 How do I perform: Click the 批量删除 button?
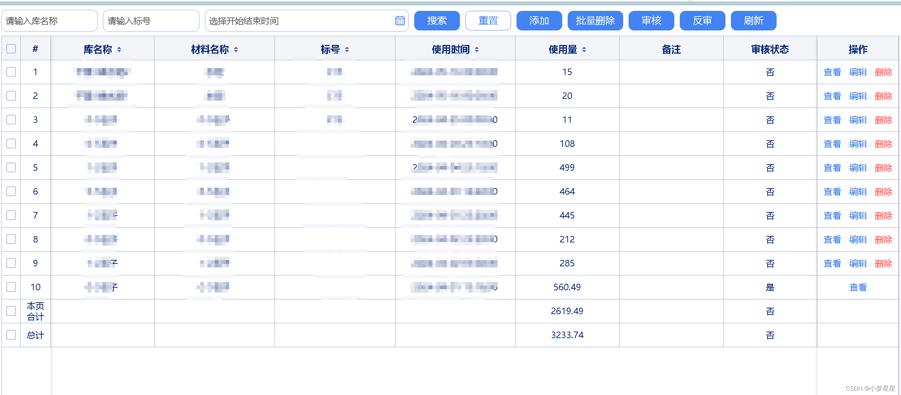tap(595, 21)
